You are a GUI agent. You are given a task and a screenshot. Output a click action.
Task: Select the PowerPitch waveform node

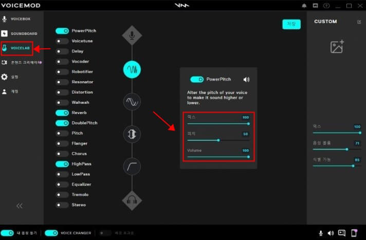tap(132, 69)
